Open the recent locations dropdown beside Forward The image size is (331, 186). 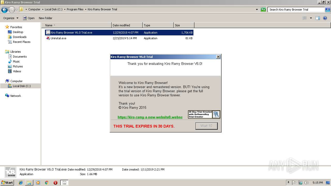pos(17,10)
